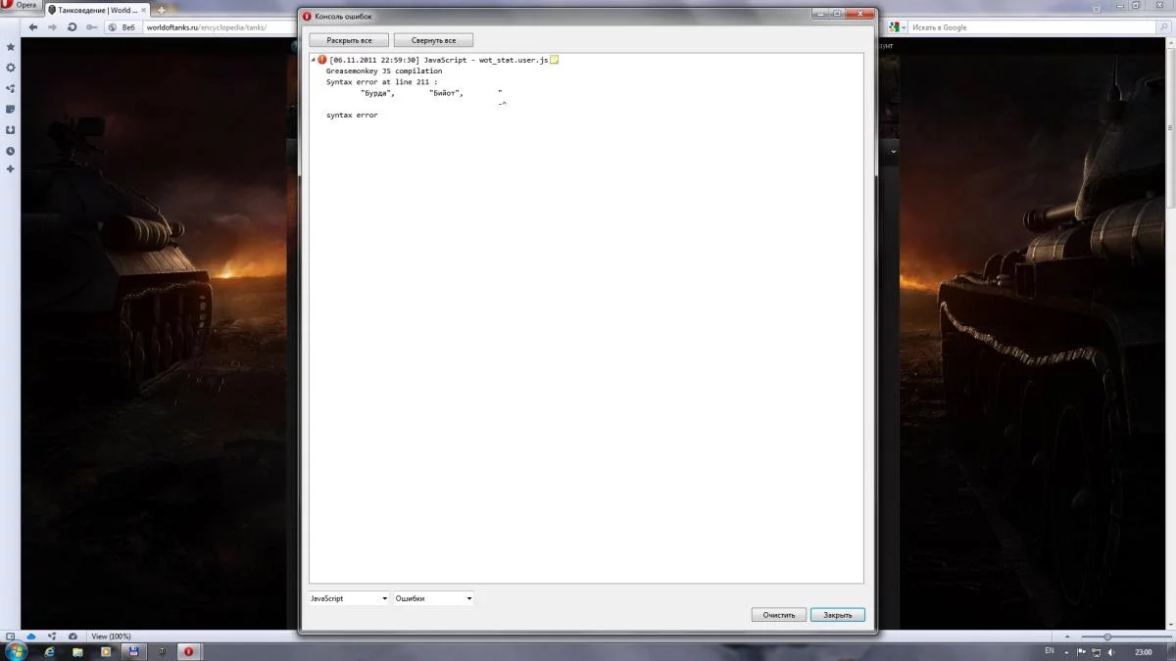This screenshot has height=661, width=1176.
Task: Click the red error icon of the entry
Action: coord(322,60)
